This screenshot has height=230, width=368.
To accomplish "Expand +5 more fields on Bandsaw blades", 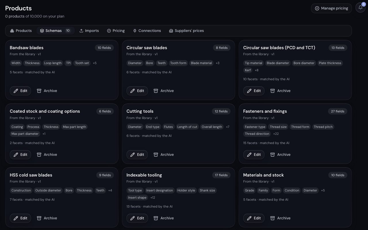I will pyautogui.click(x=95, y=63).
